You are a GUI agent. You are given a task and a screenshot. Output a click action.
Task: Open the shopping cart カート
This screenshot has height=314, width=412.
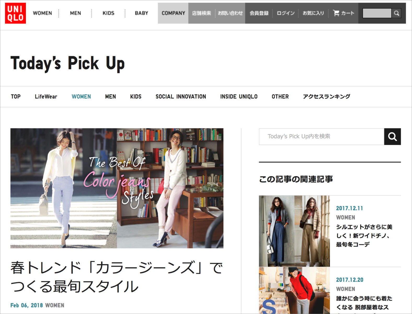[343, 13]
